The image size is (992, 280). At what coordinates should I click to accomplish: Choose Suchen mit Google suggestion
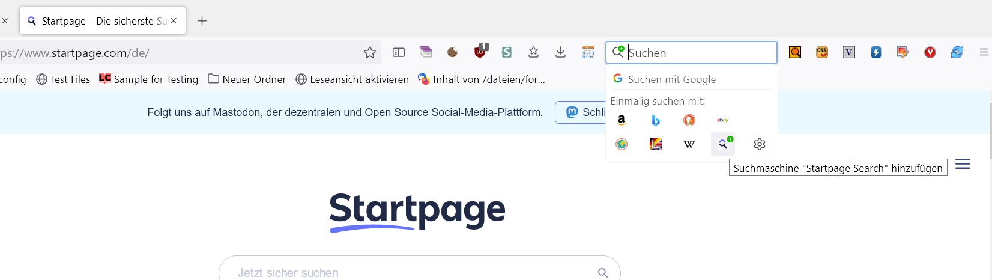[692, 79]
